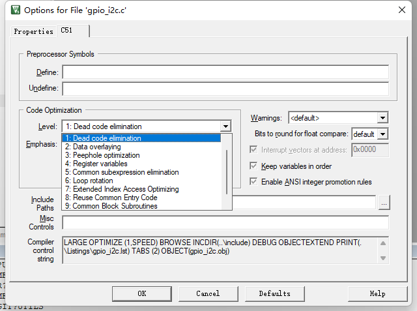
Task: Select the C51 tab
Action: click(72, 31)
